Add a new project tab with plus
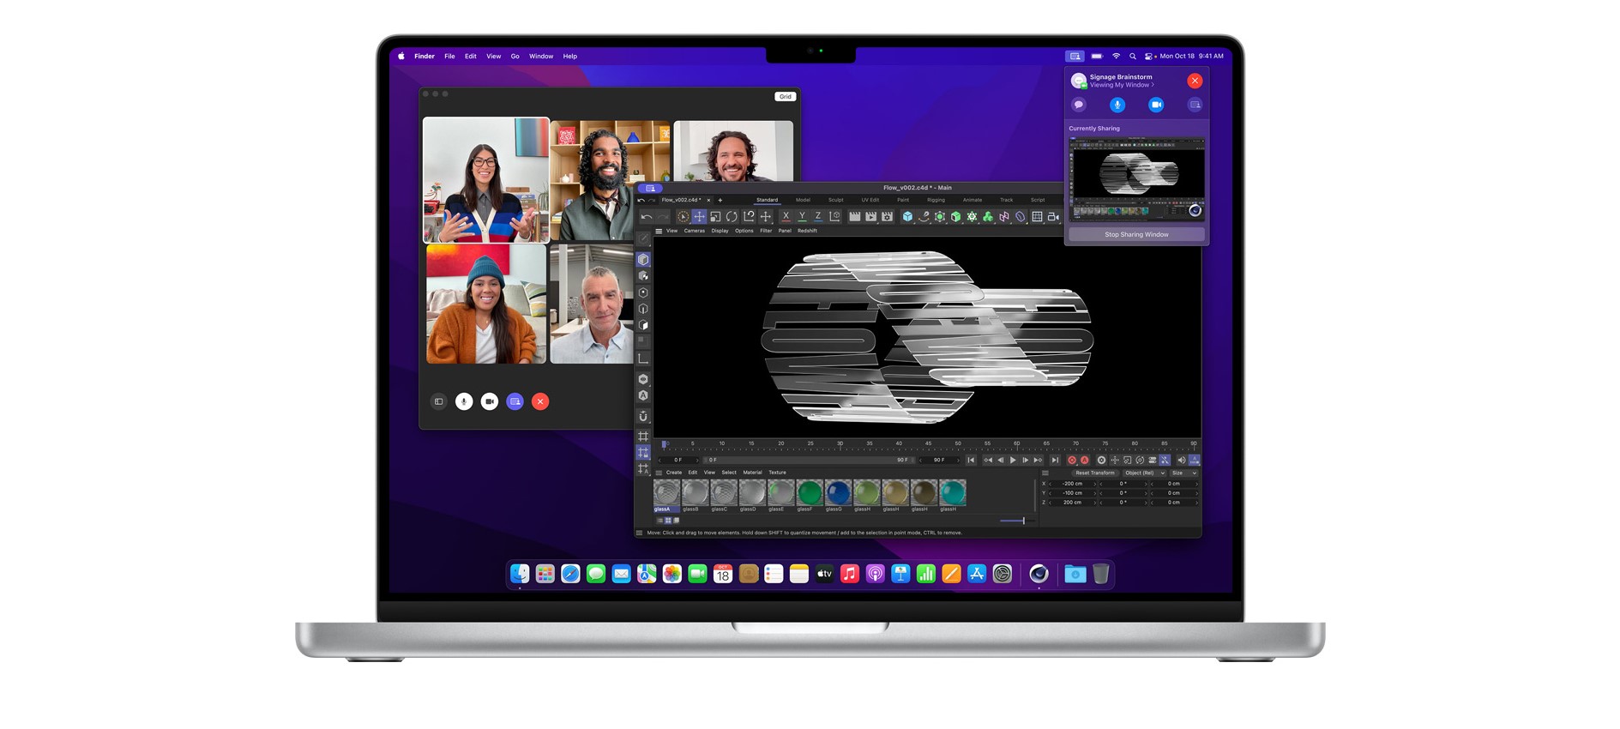Viewport: 1620px width, 729px height. [720, 200]
